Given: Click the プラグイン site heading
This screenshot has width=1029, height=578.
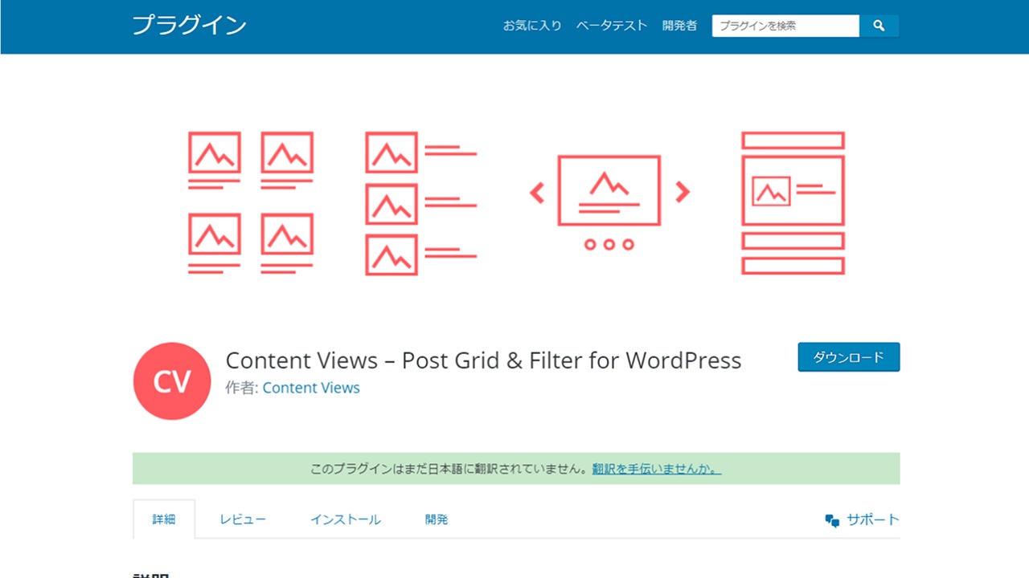Looking at the screenshot, I should pyautogui.click(x=190, y=26).
